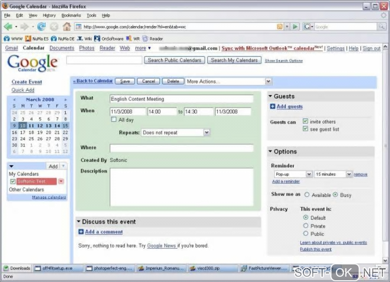Click the plus icon beside Add a comment
This screenshot has height=282, width=390.
click(81, 232)
